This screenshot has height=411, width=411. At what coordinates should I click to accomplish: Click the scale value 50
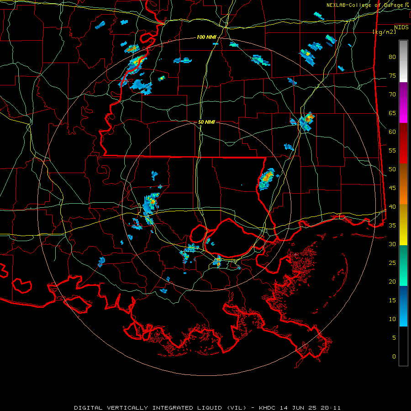pyautogui.click(x=392, y=169)
